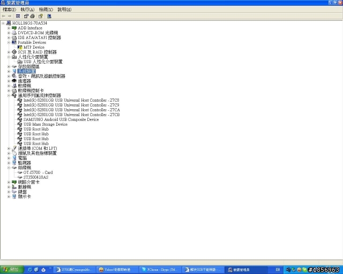
Task: Select the GT-I5700 - Card drive label
Action: (x=38, y=173)
